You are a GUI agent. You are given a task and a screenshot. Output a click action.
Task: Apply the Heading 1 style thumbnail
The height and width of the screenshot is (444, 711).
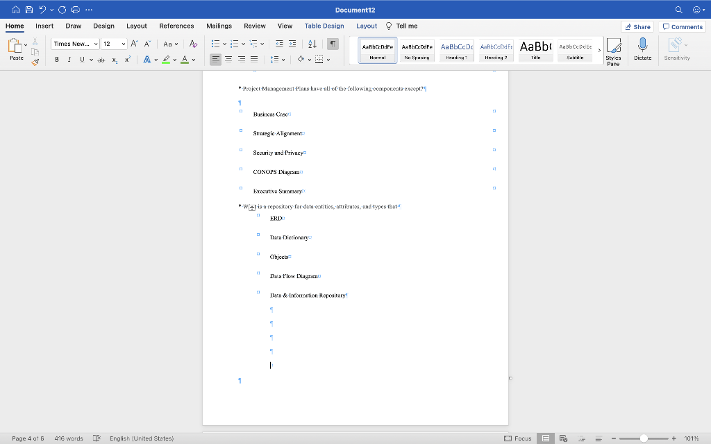click(x=455, y=50)
